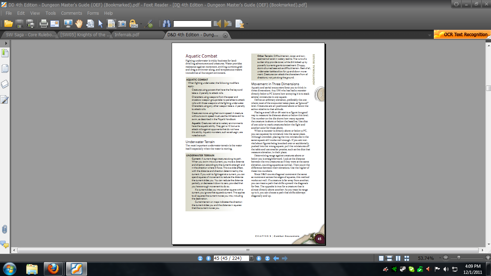491x276 pixels.
Task: Open Firefox from the taskbar
Action: coord(53,269)
